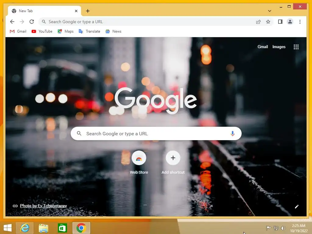Open the volume speaker icon
This screenshot has width=312, height=234.
tap(283, 228)
